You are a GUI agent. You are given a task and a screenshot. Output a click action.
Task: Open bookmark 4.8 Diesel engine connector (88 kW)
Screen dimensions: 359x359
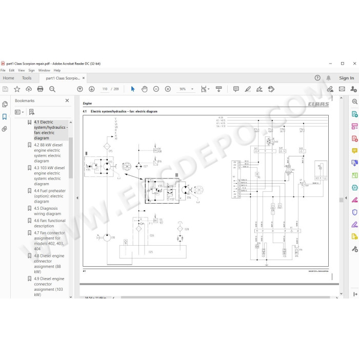pyautogui.click(x=49, y=264)
